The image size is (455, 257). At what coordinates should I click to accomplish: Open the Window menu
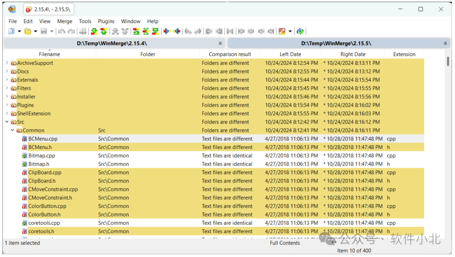tap(131, 21)
